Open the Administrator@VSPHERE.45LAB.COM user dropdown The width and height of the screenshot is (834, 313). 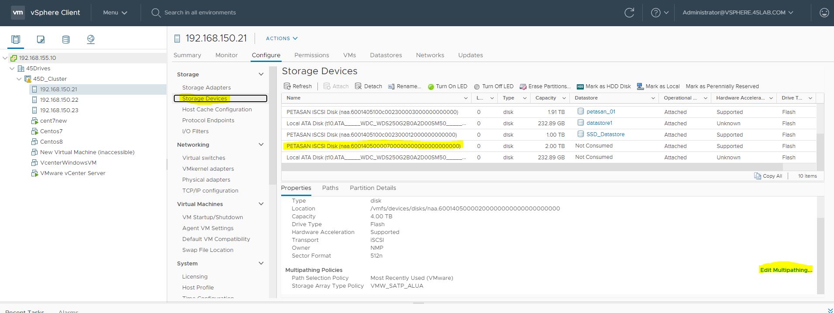point(738,13)
